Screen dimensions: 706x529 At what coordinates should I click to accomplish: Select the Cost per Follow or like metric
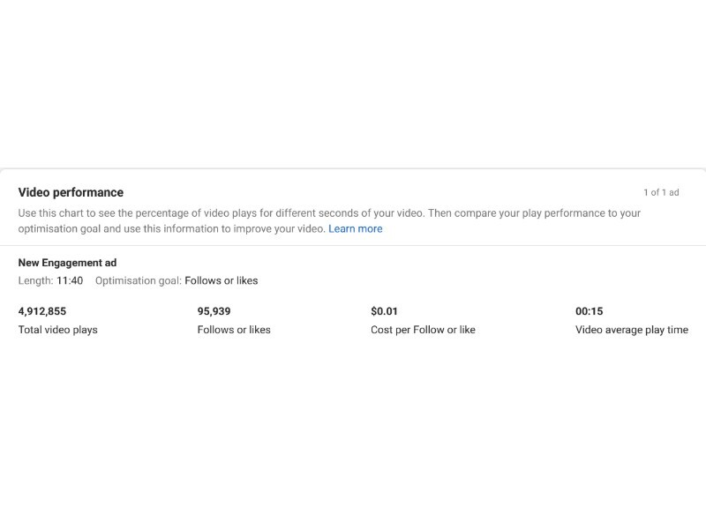point(423,329)
